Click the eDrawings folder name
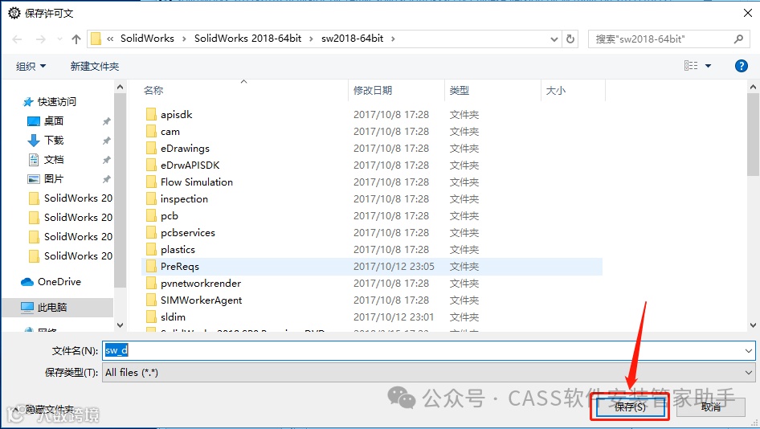 [185, 149]
